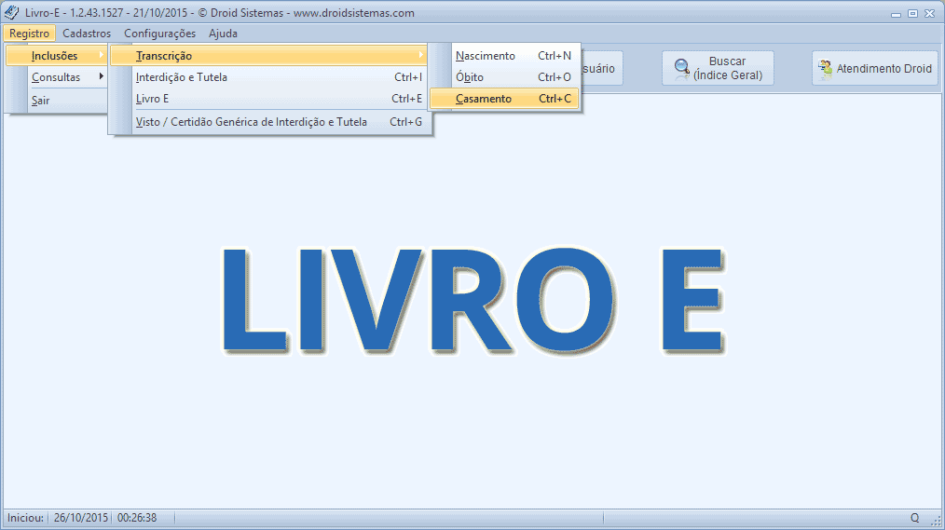
Task: Click the Buscar (Índice Geral) button
Action: pyautogui.click(x=718, y=68)
